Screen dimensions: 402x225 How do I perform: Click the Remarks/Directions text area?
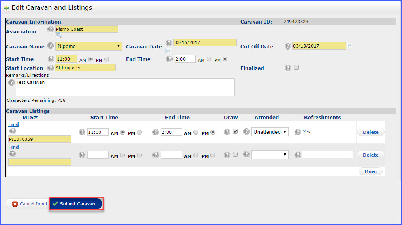point(125,87)
